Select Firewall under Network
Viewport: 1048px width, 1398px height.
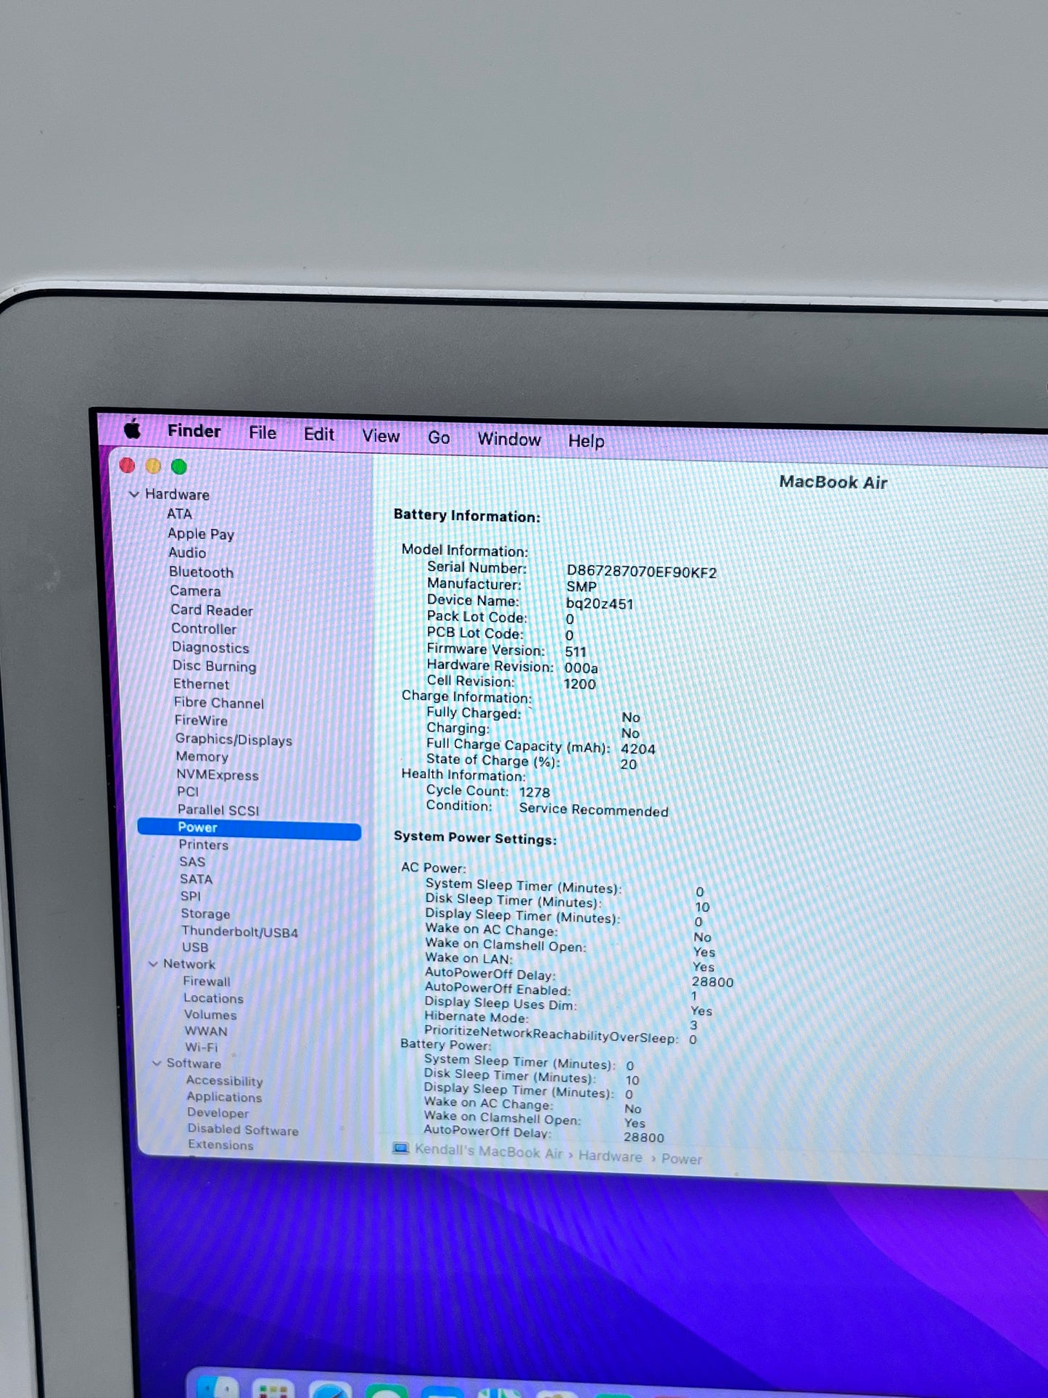pos(207,982)
